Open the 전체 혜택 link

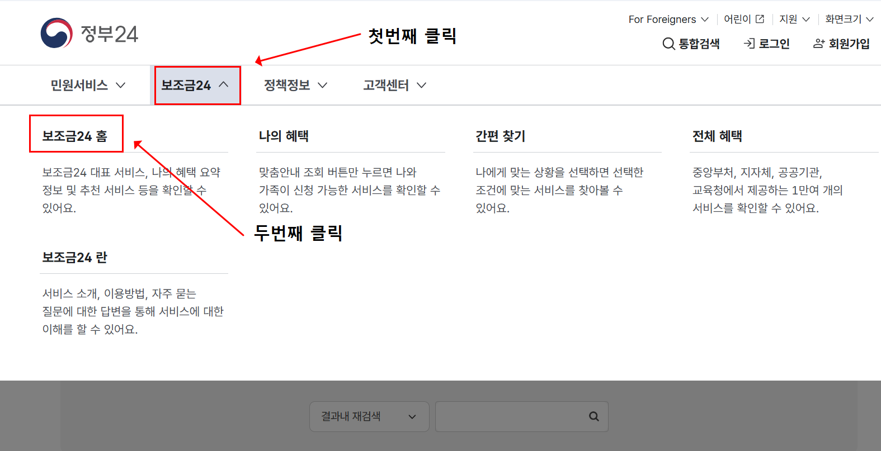coord(717,136)
